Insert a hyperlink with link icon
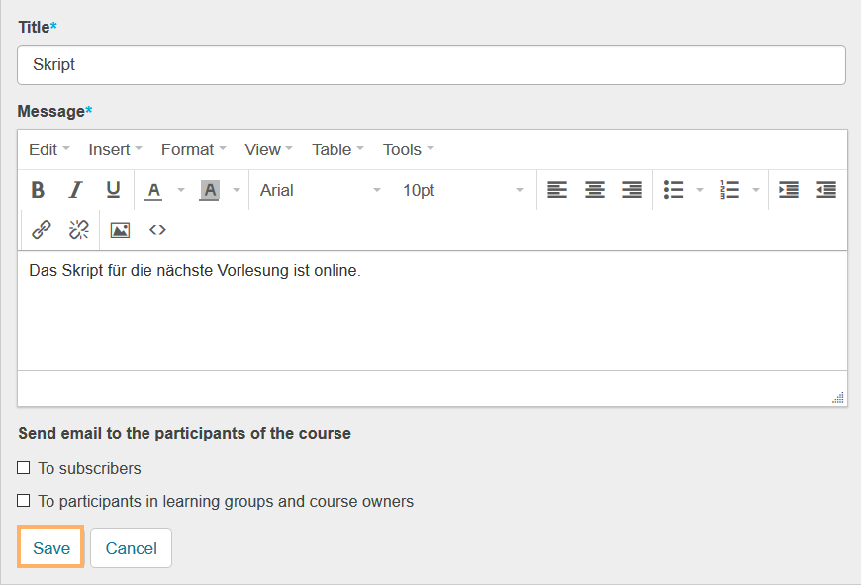This screenshot has width=861, height=585. [x=42, y=230]
